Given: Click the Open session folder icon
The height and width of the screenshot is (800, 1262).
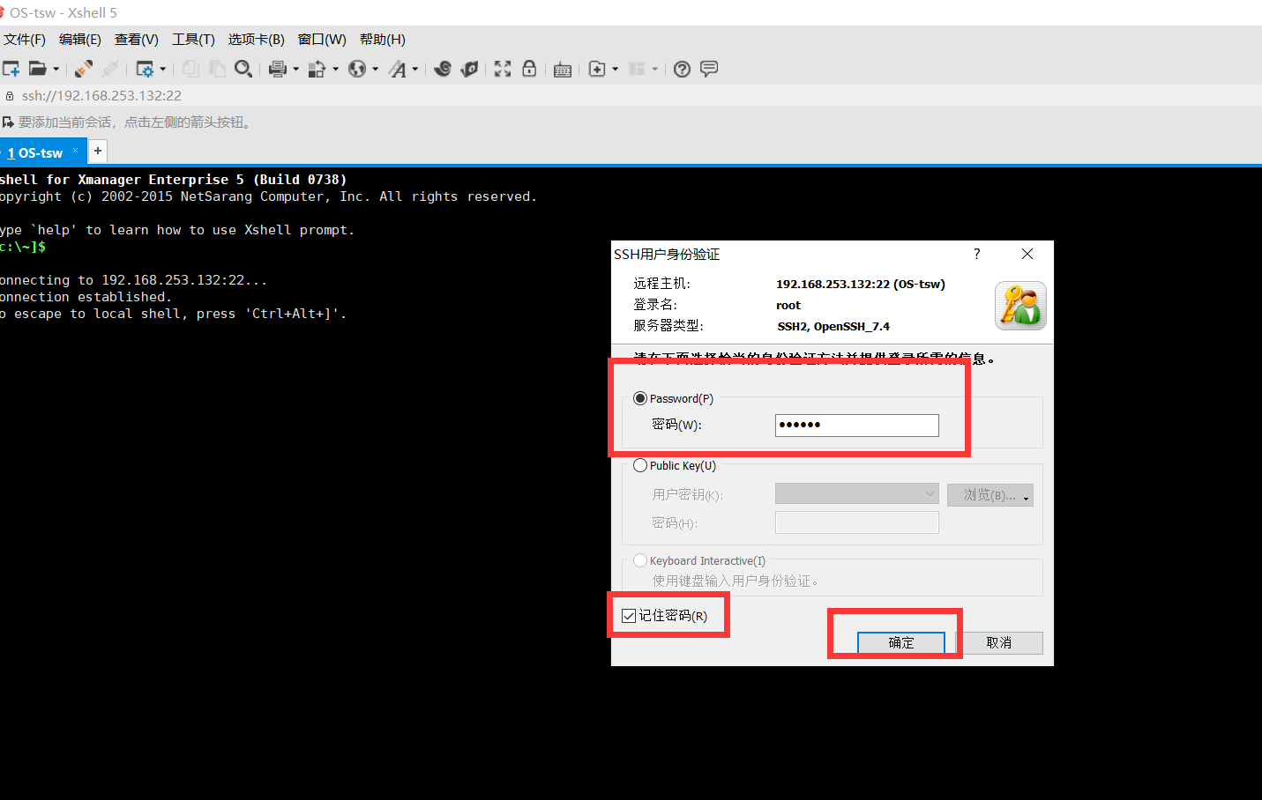Looking at the screenshot, I should point(37,69).
